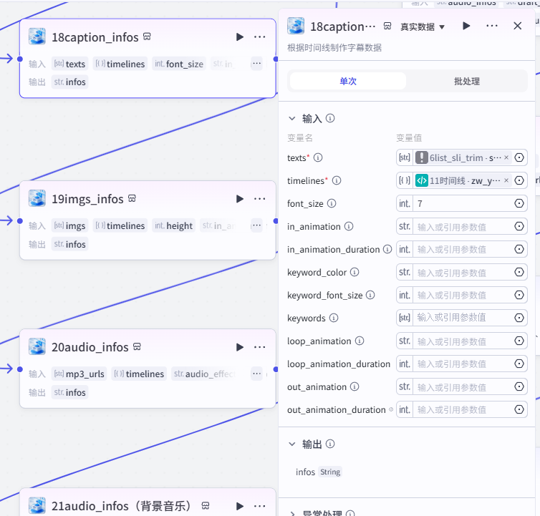Show hidden inputs of 20audio_infos node

(x=256, y=374)
